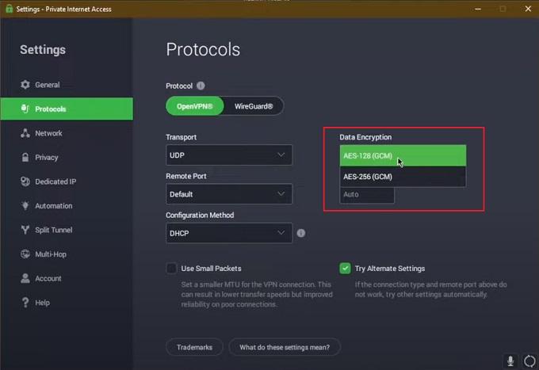Click the Transport label
Viewport: 539px width, 370px height.
click(x=182, y=137)
